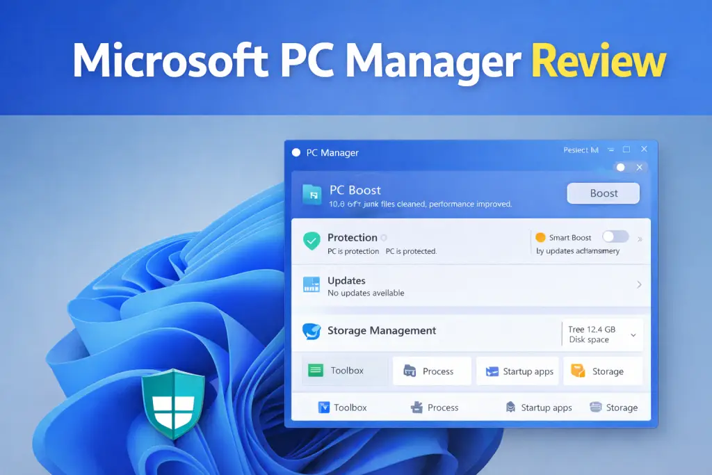Viewport: 712px width, 475px height.
Task: Click the PC Boost folder icon
Action: click(311, 195)
